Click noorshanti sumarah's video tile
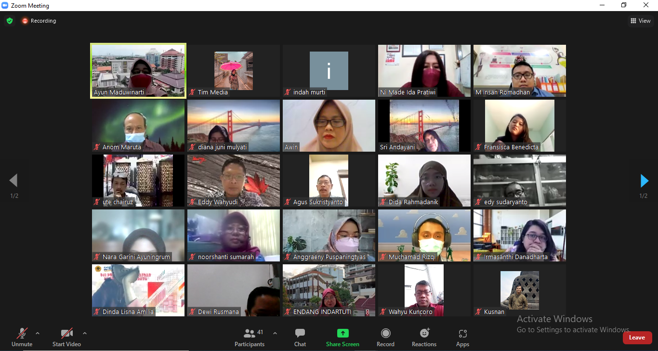The height and width of the screenshot is (351, 658). pyautogui.click(x=234, y=235)
